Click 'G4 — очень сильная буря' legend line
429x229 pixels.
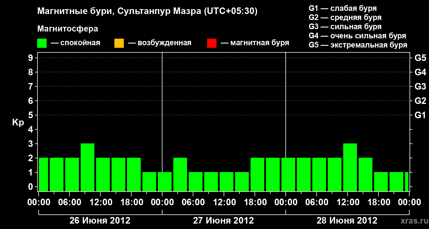click(357, 36)
